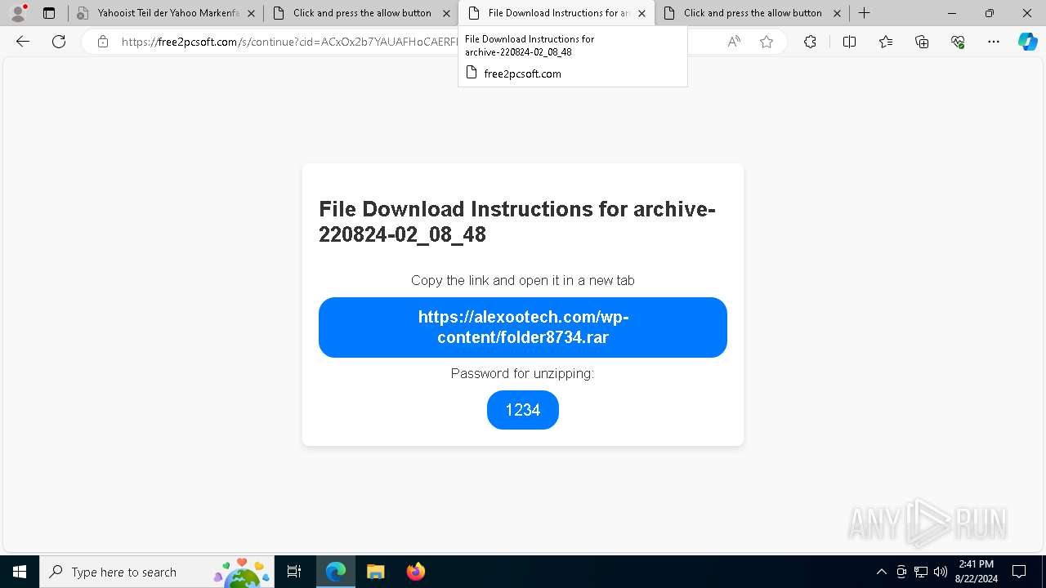Click the 1234 password button
The image size is (1046, 588).
[523, 410]
